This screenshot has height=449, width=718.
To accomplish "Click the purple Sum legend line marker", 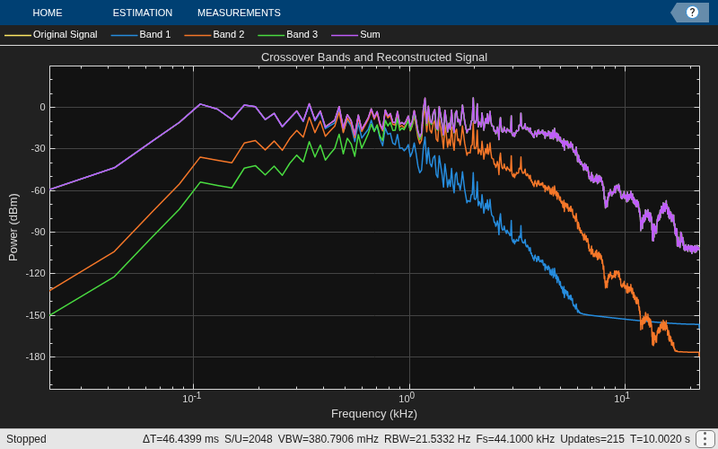I will 345,35.
